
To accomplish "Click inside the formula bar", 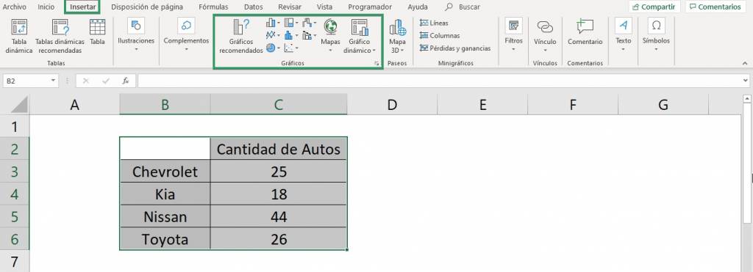I will click(x=440, y=81).
